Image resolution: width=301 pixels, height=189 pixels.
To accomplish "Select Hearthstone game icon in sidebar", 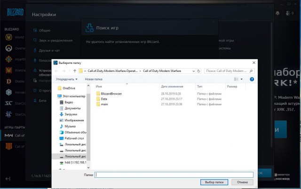I will pos(8,59).
